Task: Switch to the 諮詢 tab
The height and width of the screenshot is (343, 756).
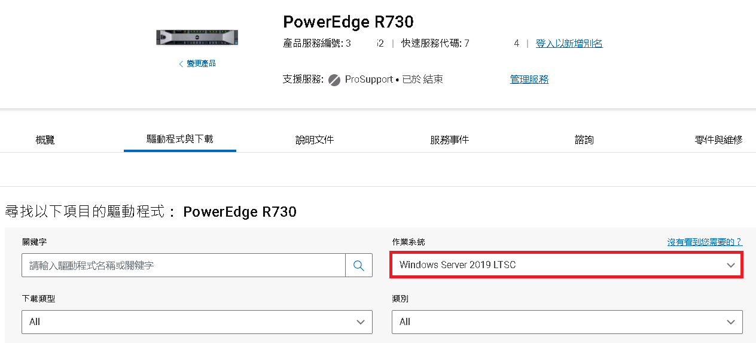Action: tap(584, 139)
